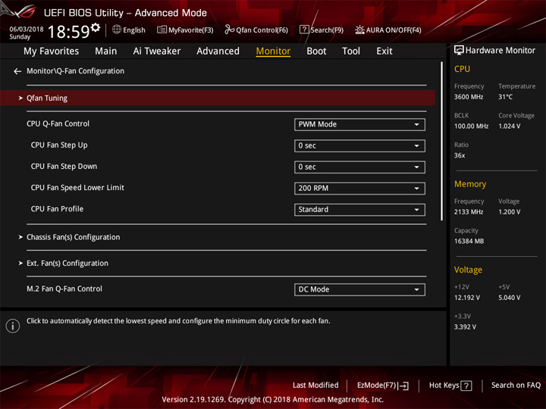Click the Search question mark icon

point(304,30)
